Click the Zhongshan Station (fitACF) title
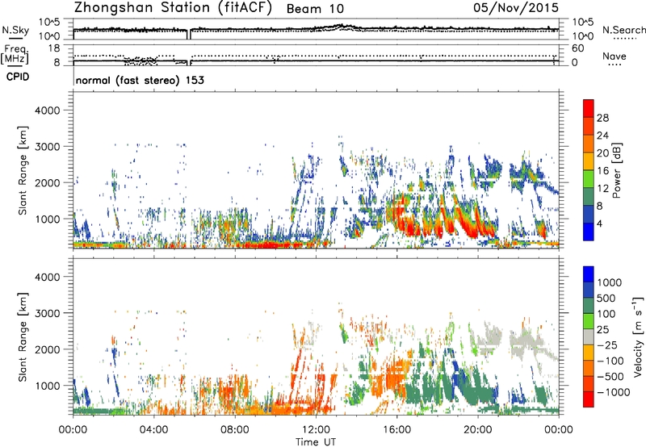Image resolution: width=646 pixels, height=447 pixels. click(x=173, y=8)
